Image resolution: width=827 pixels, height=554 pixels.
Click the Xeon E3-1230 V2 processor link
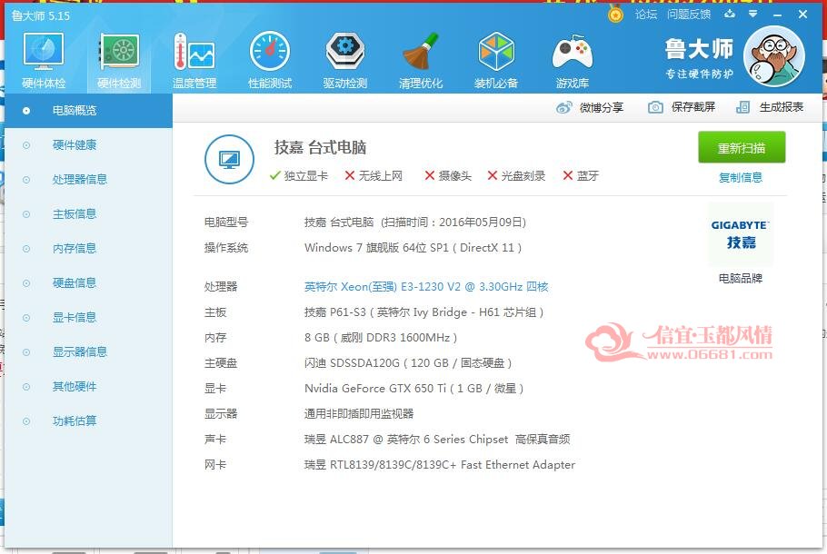point(426,287)
